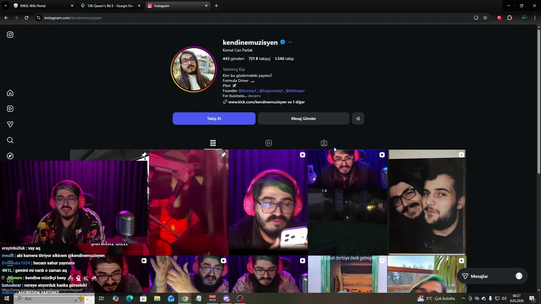Launch Microsoft Edge from the taskbar
This screenshot has height=304, width=541.
coord(129,299)
